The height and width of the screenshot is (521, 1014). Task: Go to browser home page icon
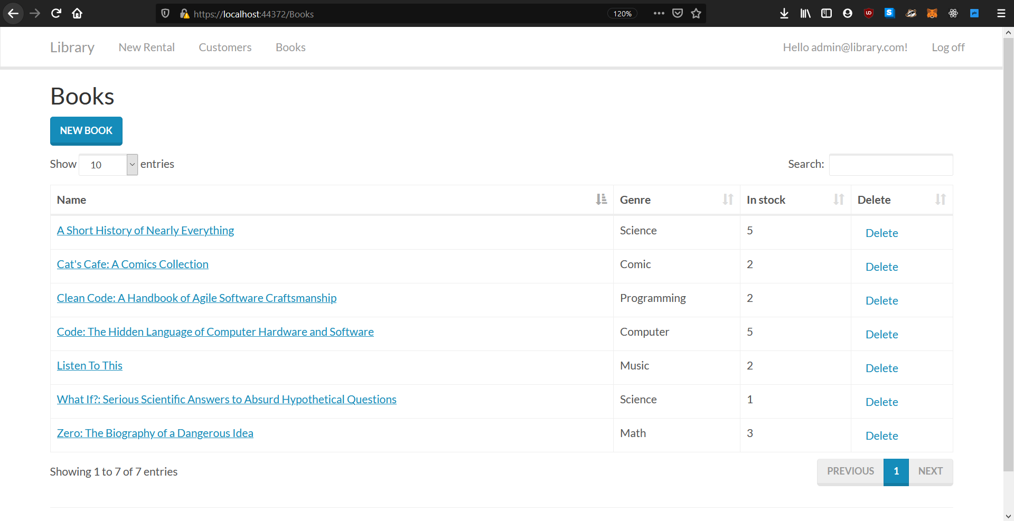pos(77,14)
